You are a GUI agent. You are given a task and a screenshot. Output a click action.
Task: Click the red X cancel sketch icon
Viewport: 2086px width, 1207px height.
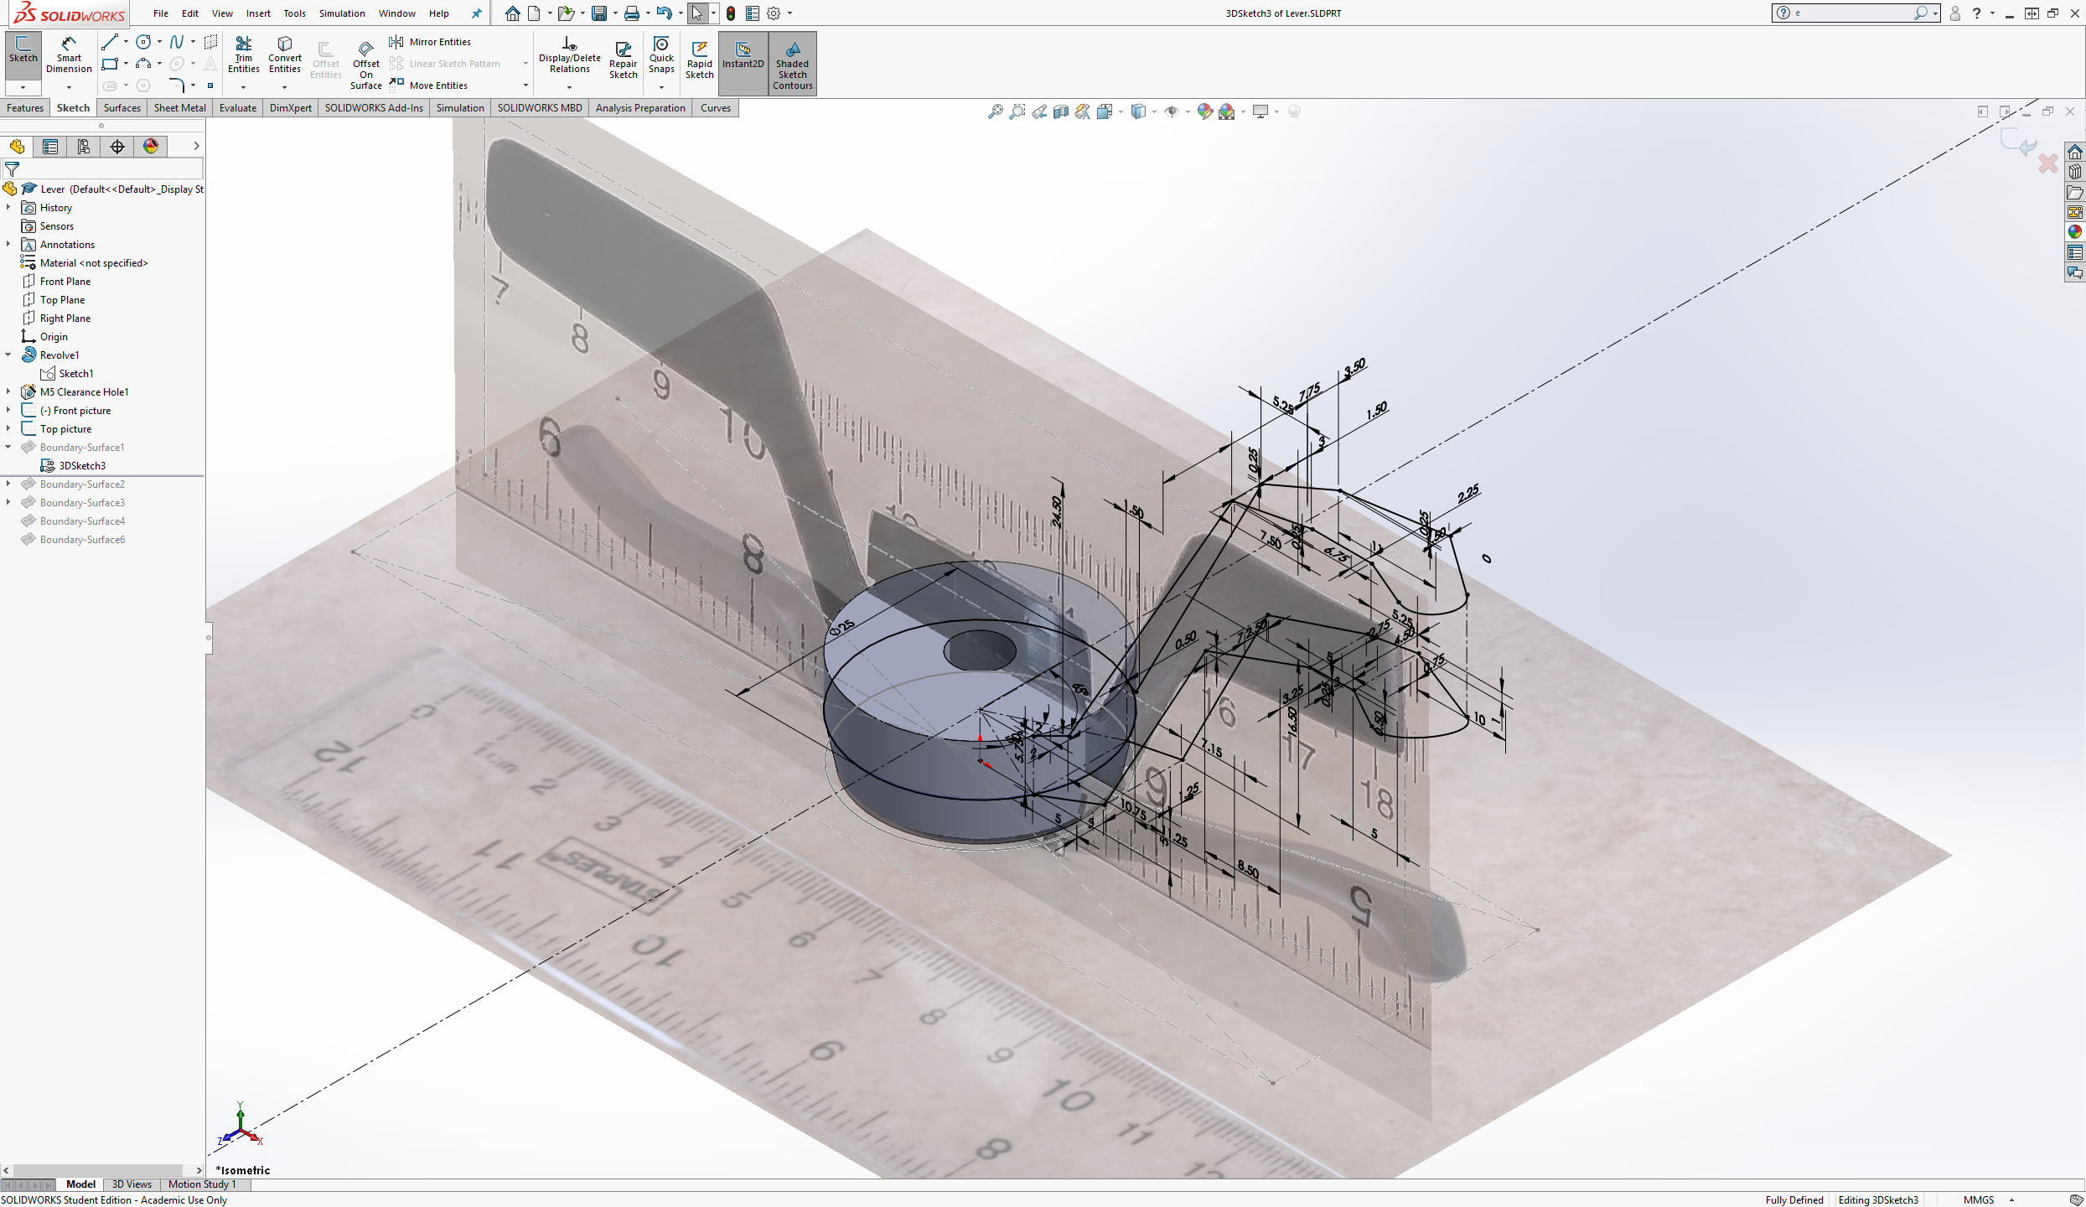[2048, 163]
